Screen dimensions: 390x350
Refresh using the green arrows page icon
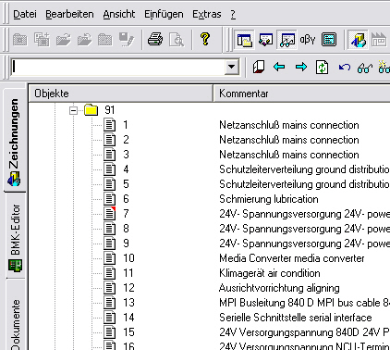coord(322,67)
